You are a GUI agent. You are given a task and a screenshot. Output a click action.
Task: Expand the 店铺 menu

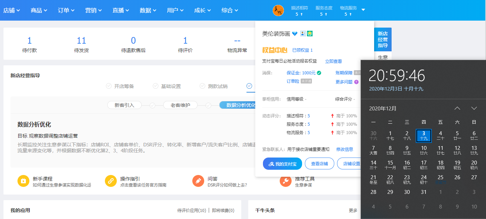point(12,10)
